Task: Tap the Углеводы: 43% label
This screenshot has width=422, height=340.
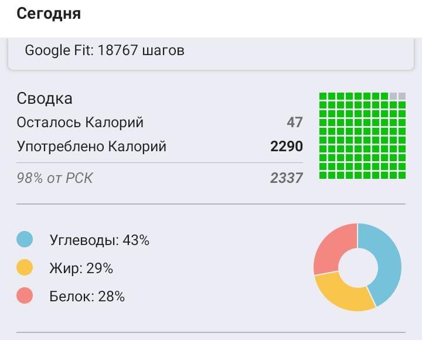Action: click(x=100, y=240)
